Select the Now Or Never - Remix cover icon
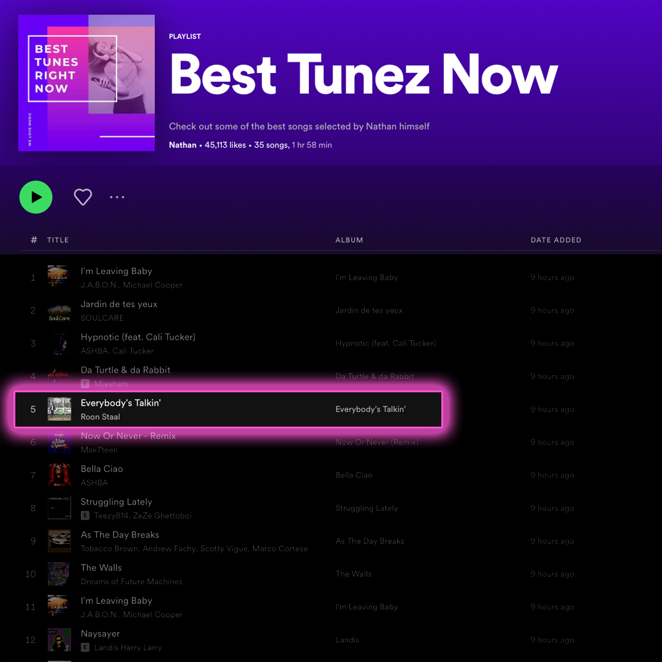Image resolution: width=662 pixels, height=662 pixels. coord(59,442)
